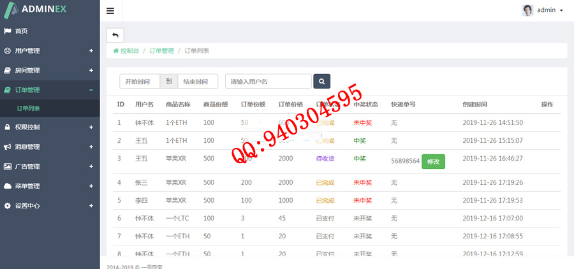Expand the 广告管理 plus icon
The image size is (574, 269).
pyautogui.click(x=91, y=166)
